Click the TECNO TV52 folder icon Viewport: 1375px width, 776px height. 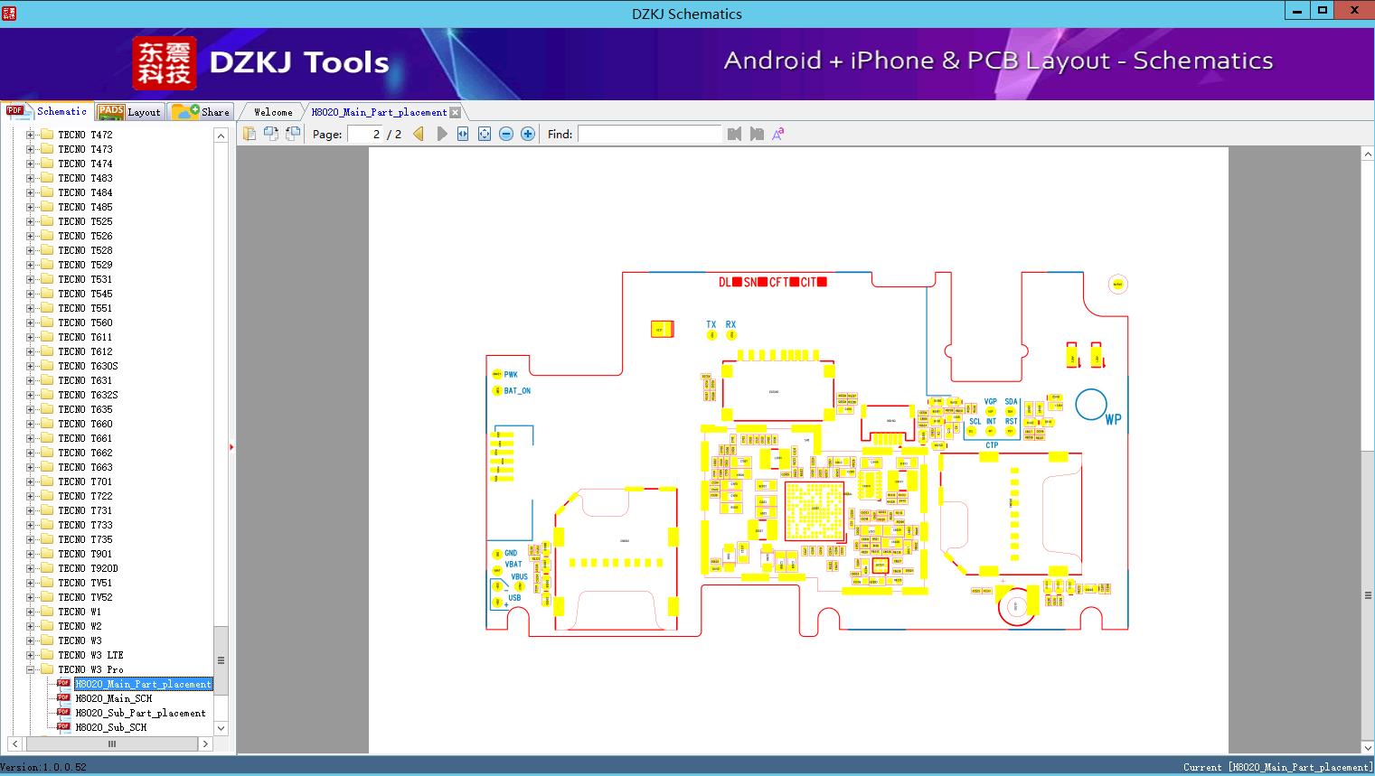point(47,597)
